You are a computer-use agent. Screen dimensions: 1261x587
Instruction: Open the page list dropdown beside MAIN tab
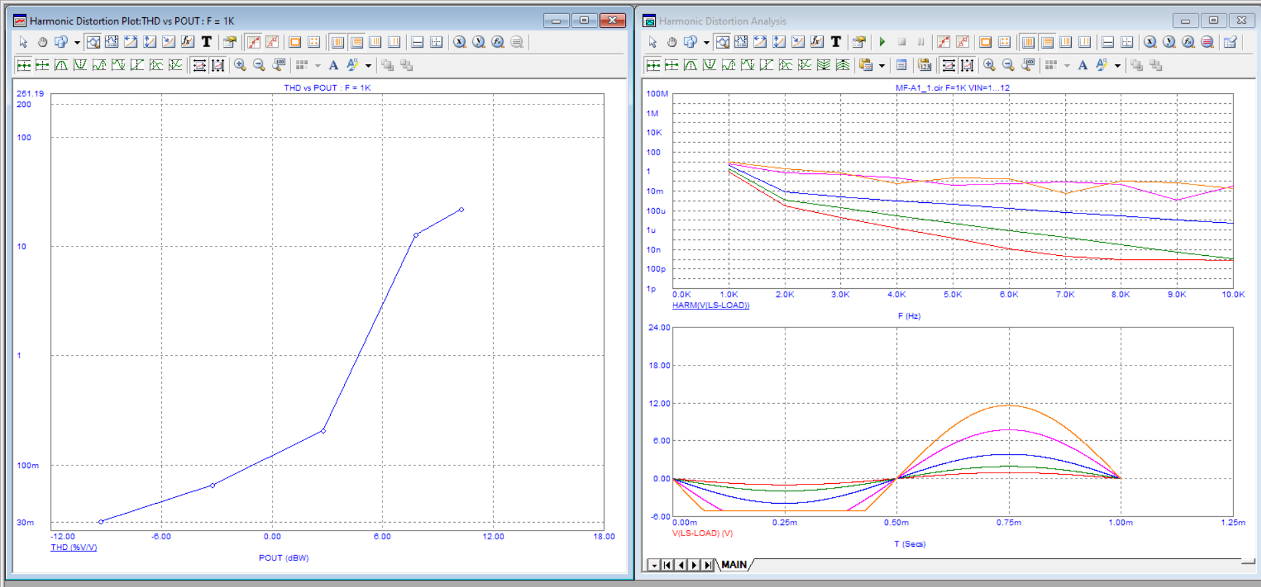[x=654, y=565]
